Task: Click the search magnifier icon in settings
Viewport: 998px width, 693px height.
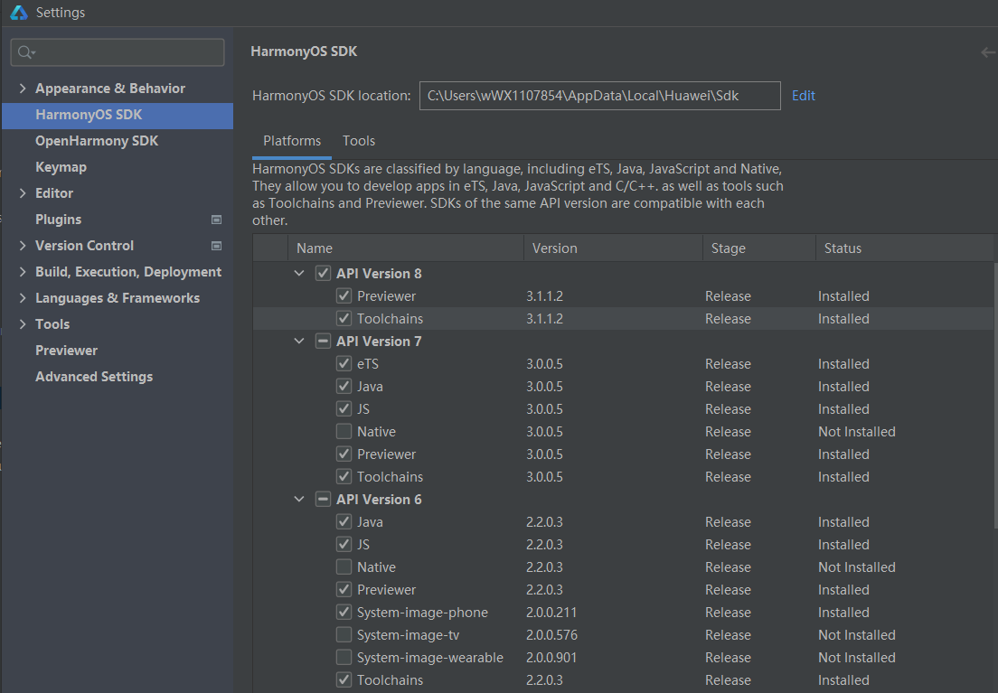Action: (x=25, y=52)
